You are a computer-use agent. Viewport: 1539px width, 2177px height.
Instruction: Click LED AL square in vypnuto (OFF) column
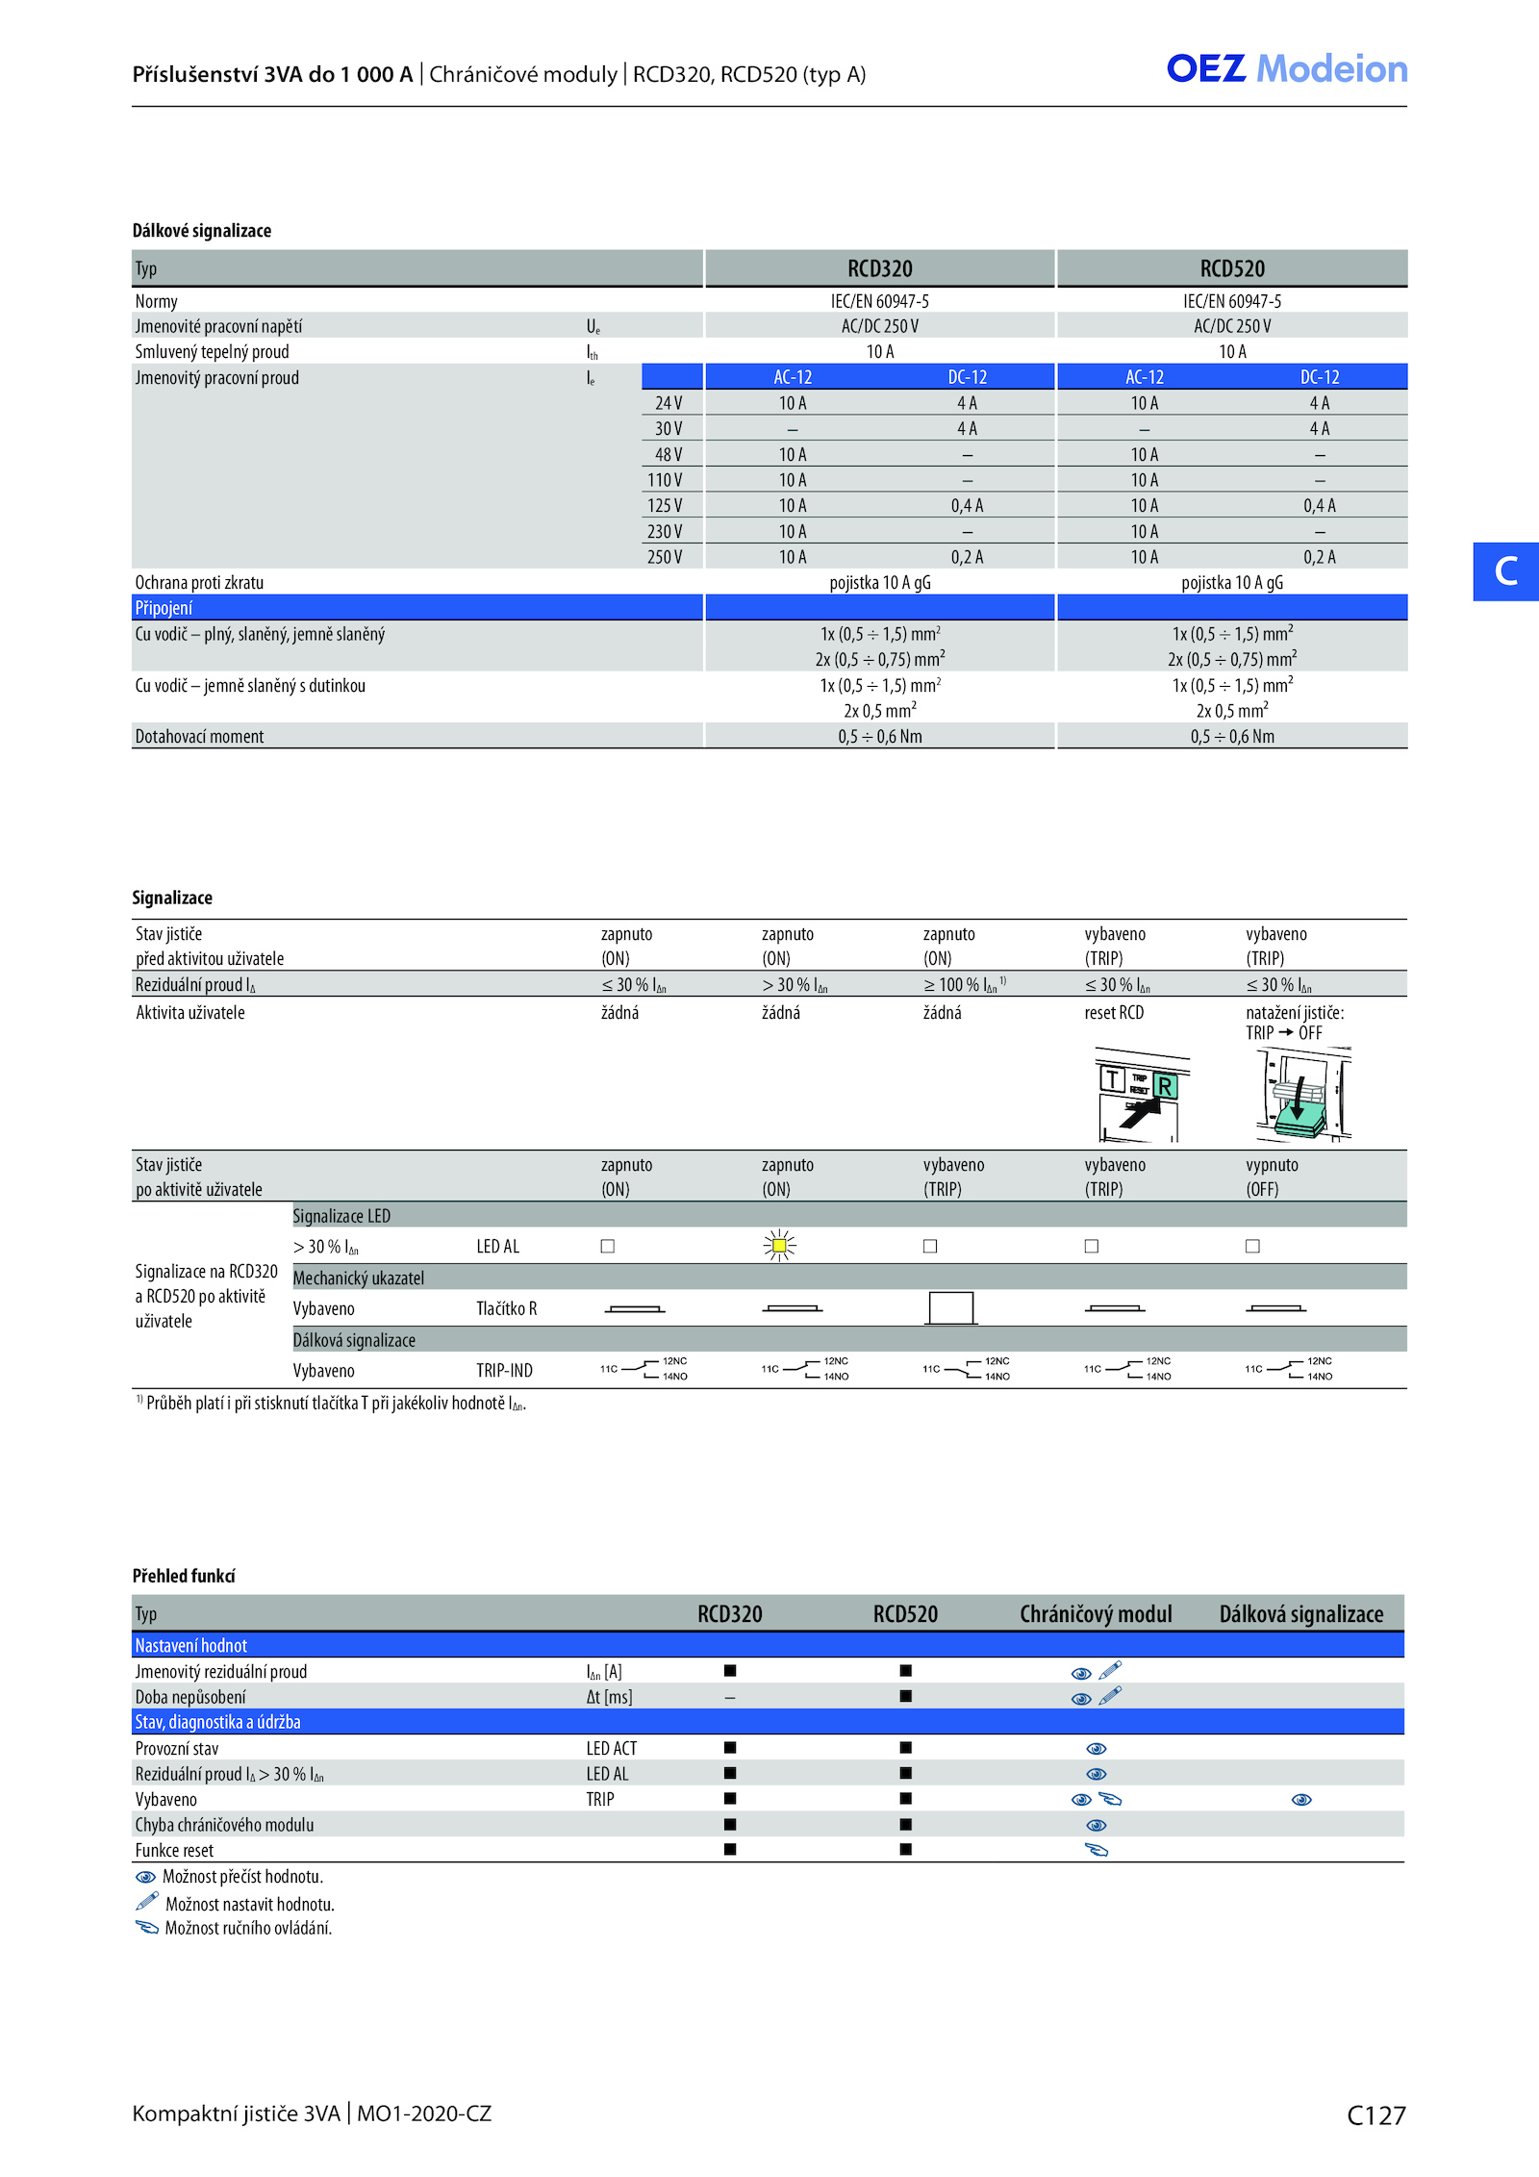pyautogui.click(x=1252, y=1246)
